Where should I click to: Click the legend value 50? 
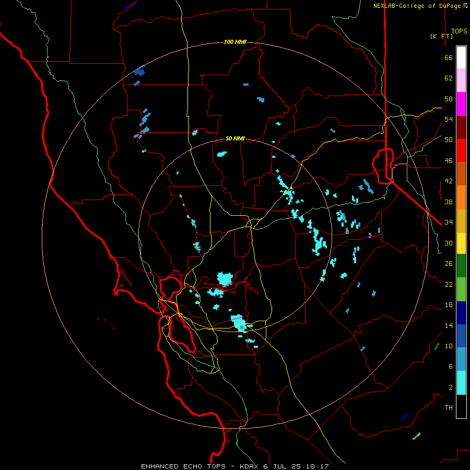pos(449,140)
